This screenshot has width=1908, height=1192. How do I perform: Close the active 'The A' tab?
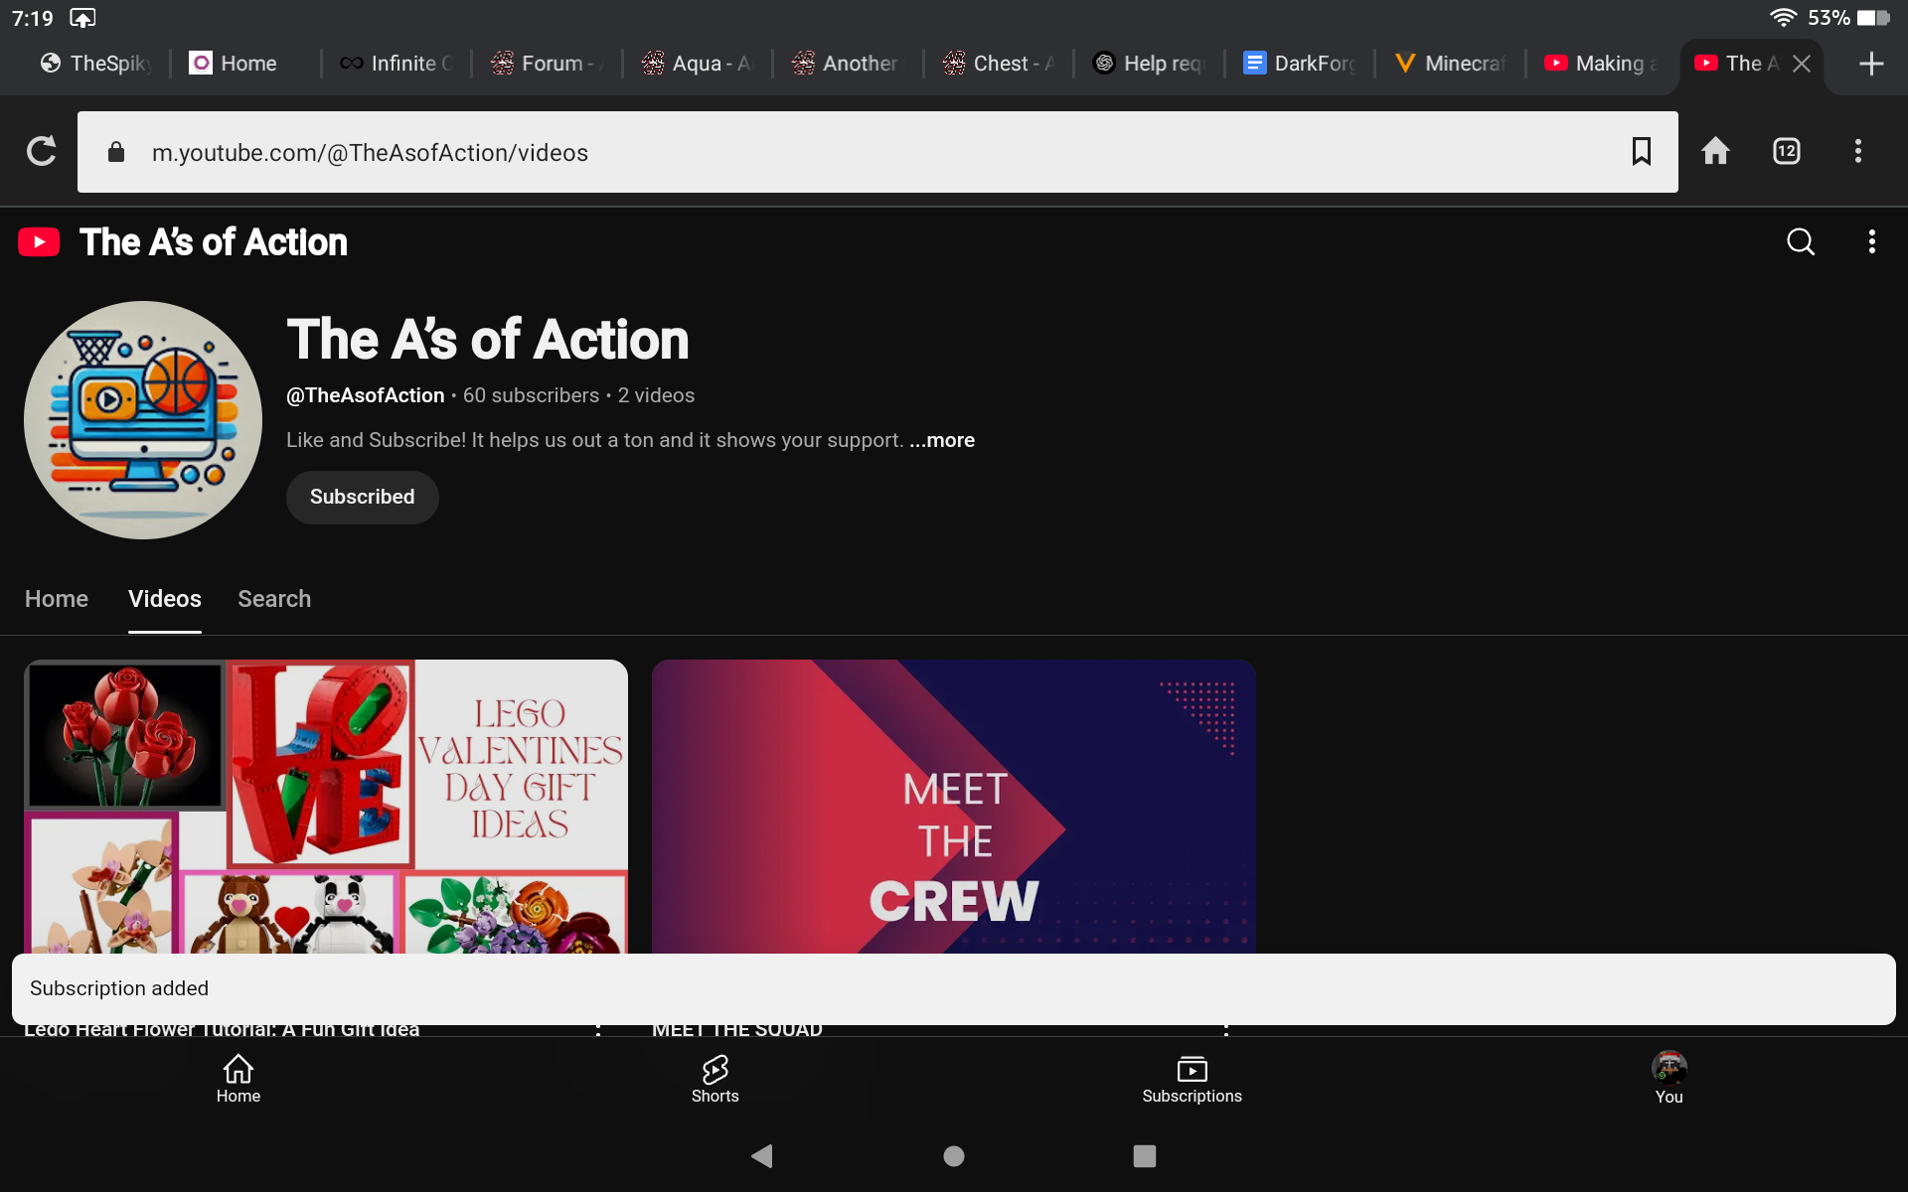1801,64
